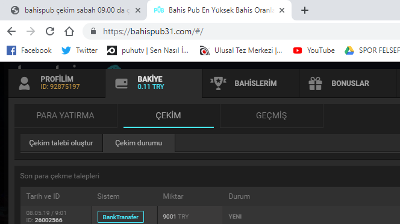Click the globe favicon on first tab
The image size is (400, 224).
tap(15, 10)
